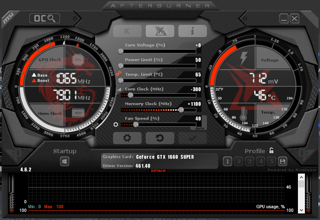320x220 pixels.
Task: Click the lightning bolt voltage icon
Action: pyautogui.click(x=243, y=58)
